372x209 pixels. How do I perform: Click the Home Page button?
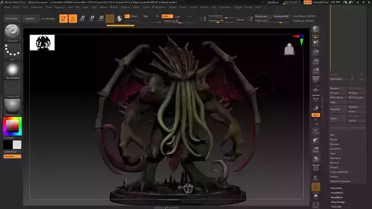tap(12, 19)
